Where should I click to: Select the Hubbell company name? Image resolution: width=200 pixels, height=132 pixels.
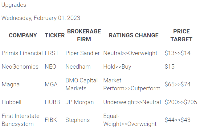click(x=12, y=102)
